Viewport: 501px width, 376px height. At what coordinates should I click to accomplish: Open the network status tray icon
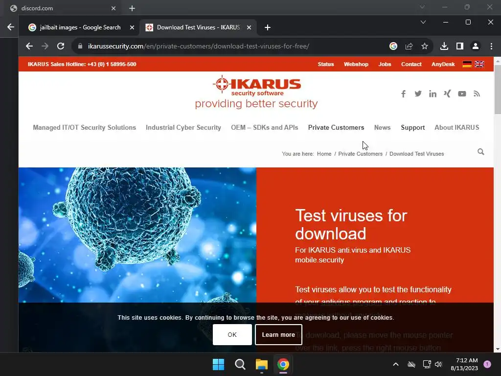coord(427,364)
